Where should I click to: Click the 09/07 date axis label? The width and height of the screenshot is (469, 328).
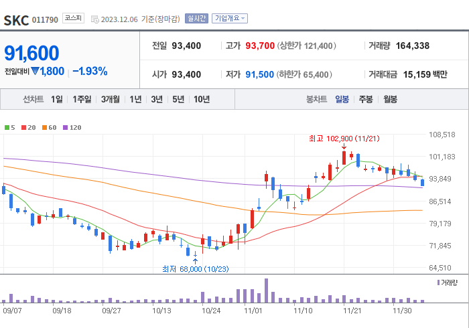[x=12, y=311]
